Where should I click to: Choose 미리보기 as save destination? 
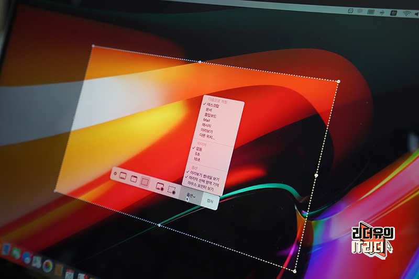coord(207,131)
